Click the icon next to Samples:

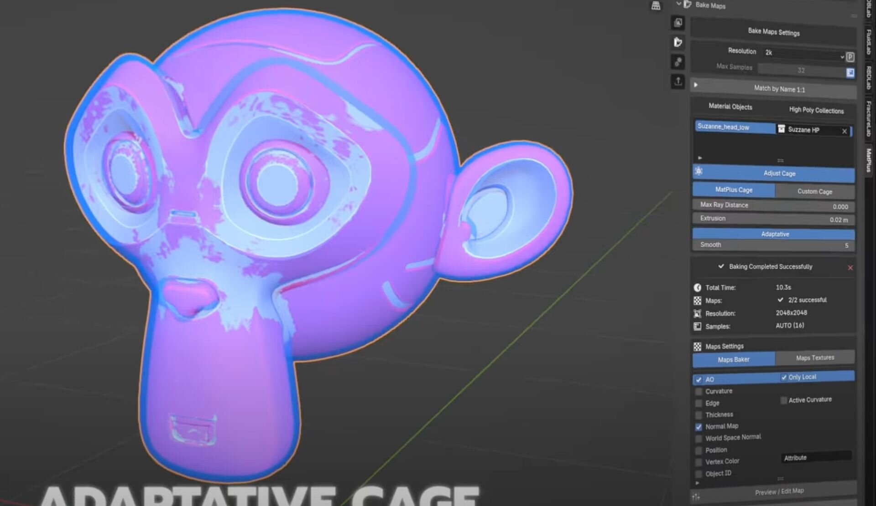tap(697, 326)
